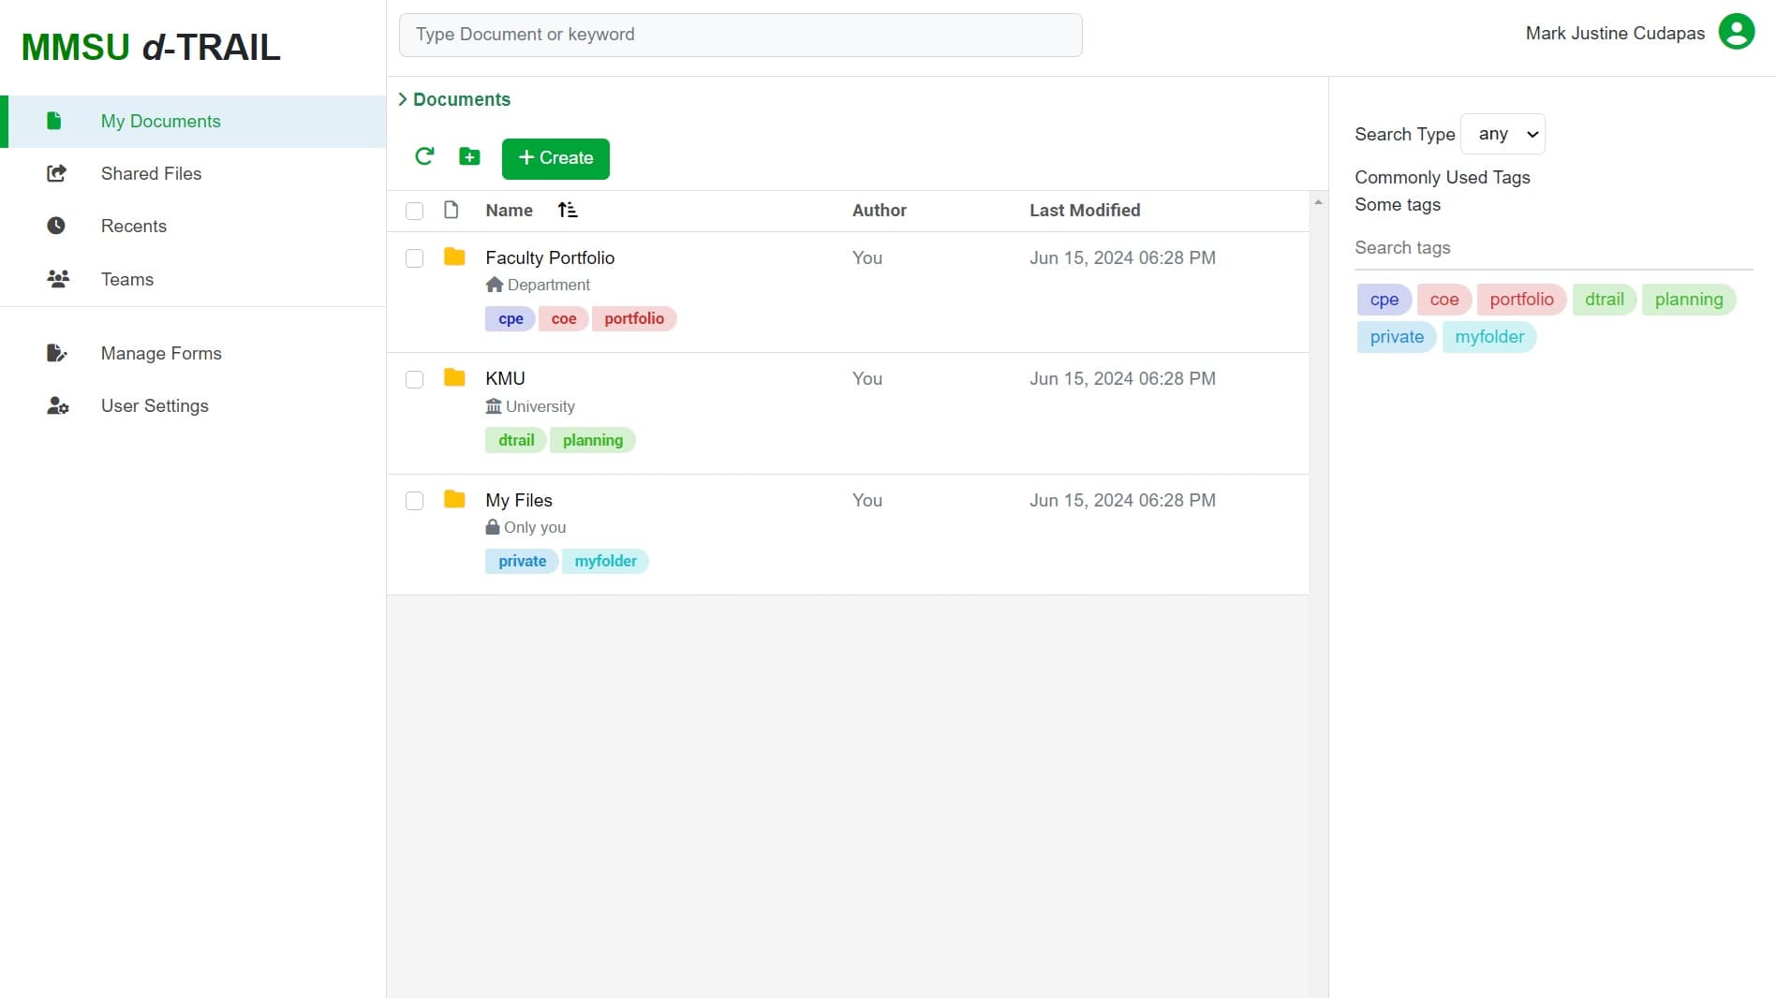Click the refresh documents icon
1776x998 pixels.
(424, 156)
